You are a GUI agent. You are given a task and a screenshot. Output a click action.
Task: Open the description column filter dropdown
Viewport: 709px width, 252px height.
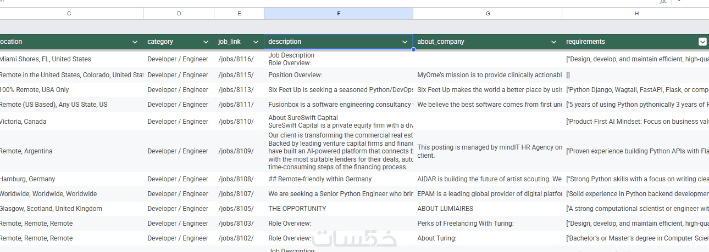[405, 42]
